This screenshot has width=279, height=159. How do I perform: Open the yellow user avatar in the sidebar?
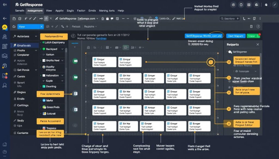(x=5, y=27)
